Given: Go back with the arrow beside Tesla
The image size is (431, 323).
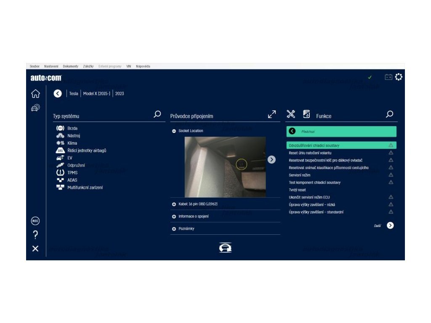Looking at the screenshot, I should pyautogui.click(x=58, y=94).
